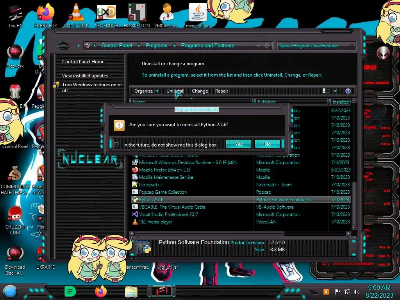Click the vertical scrollbar down arrow

click(354, 228)
